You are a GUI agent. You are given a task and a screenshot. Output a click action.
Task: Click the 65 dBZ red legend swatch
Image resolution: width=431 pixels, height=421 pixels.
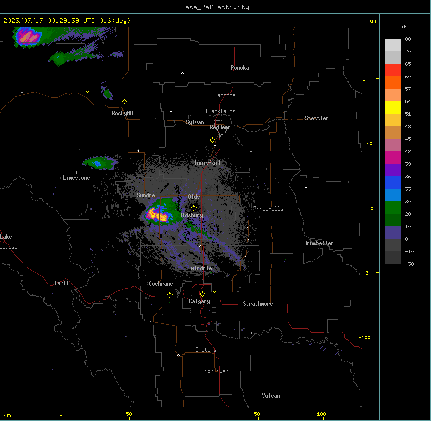[x=393, y=70]
